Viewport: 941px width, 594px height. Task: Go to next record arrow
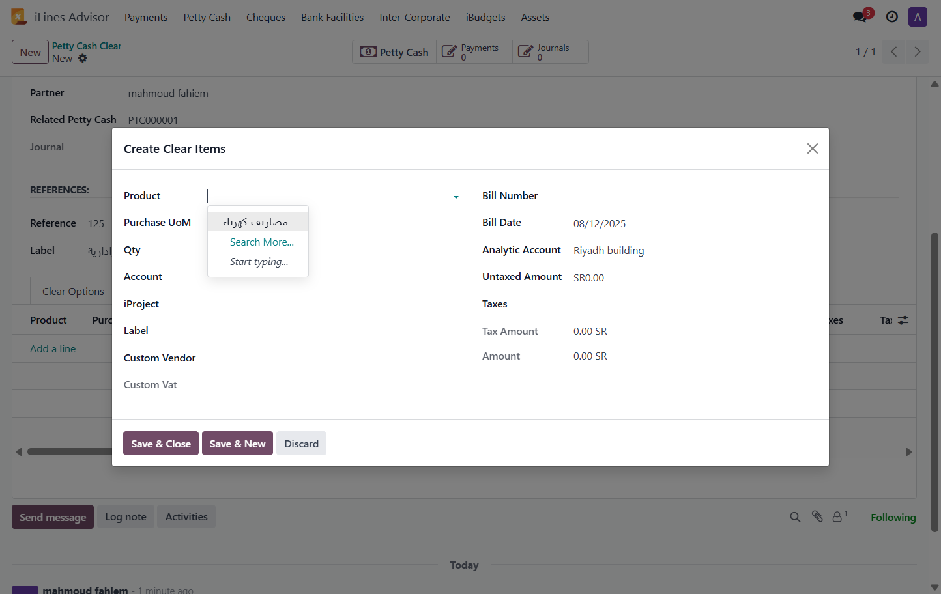918,52
